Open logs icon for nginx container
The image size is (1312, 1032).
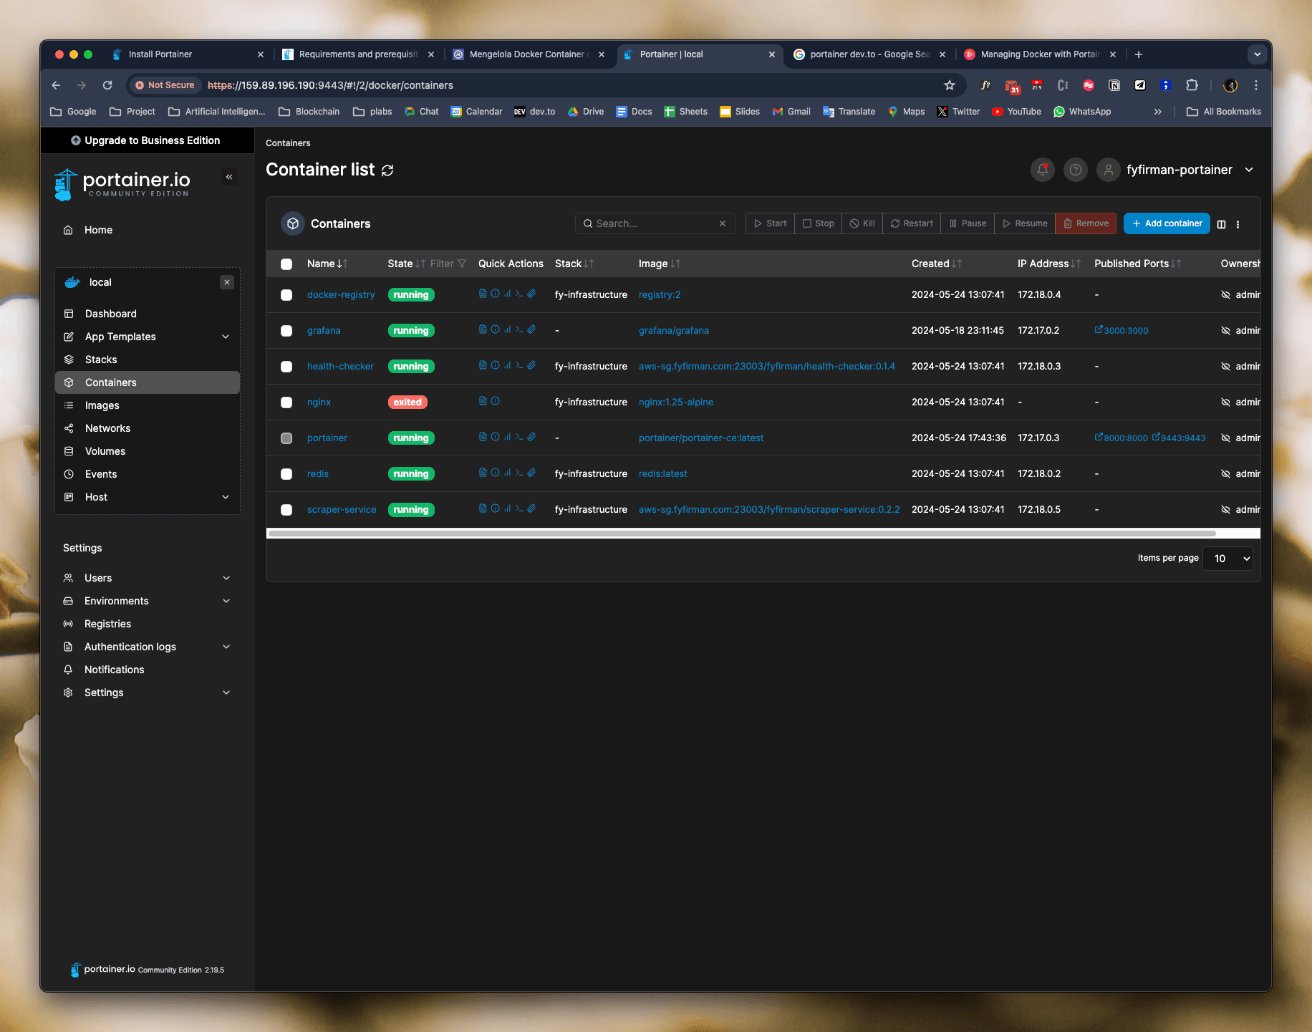click(483, 401)
